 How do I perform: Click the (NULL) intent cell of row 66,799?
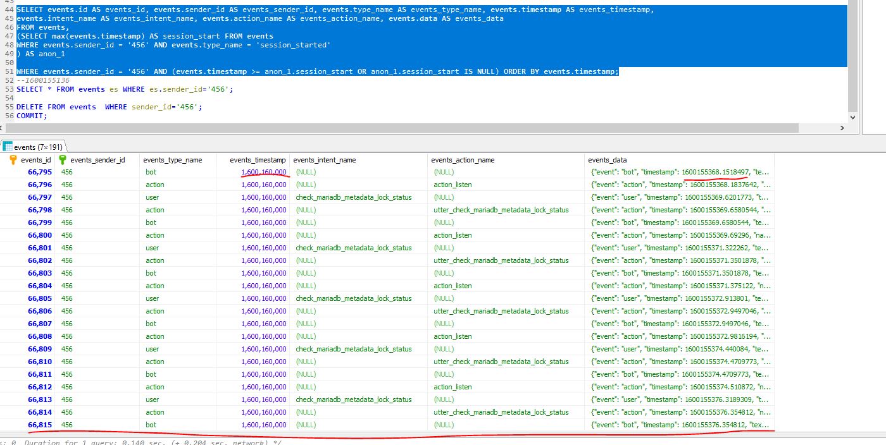tap(306, 222)
